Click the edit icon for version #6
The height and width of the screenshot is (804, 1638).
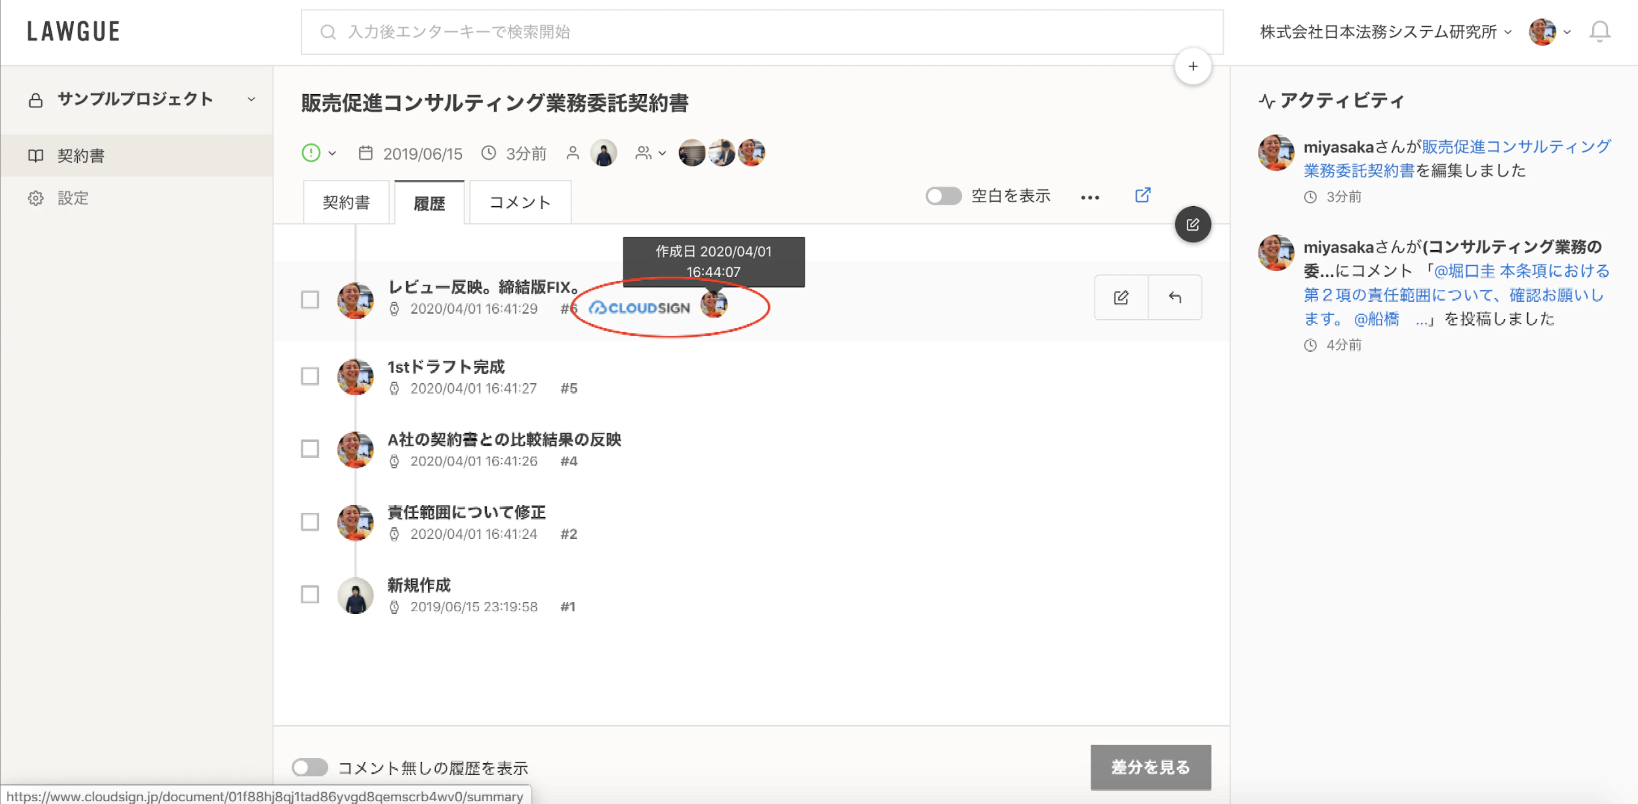pos(1121,297)
